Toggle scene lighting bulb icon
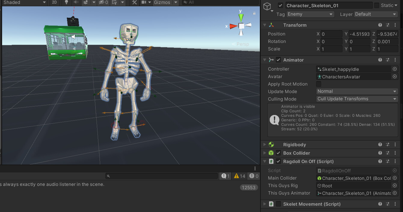403x212 pixels. [67, 2]
